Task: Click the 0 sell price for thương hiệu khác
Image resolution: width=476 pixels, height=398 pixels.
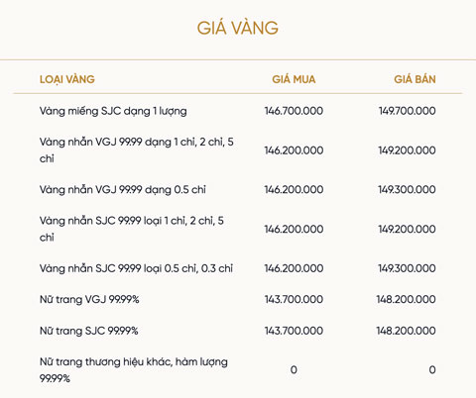Action: coord(432,370)
